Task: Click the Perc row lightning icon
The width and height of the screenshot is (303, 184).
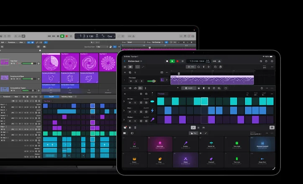Action: [x=152, y=110]
